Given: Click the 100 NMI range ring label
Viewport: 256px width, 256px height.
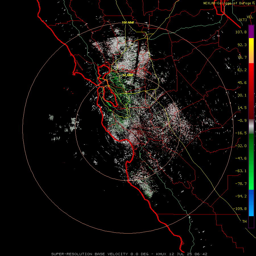Looking at the screenshot, I should (128, 22).
